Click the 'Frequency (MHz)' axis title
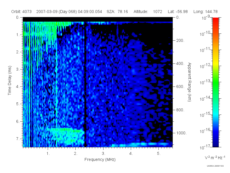 coord(100,159)
